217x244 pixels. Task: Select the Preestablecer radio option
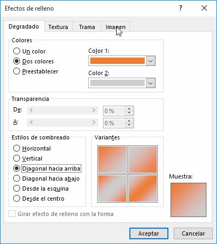(16, 71)
